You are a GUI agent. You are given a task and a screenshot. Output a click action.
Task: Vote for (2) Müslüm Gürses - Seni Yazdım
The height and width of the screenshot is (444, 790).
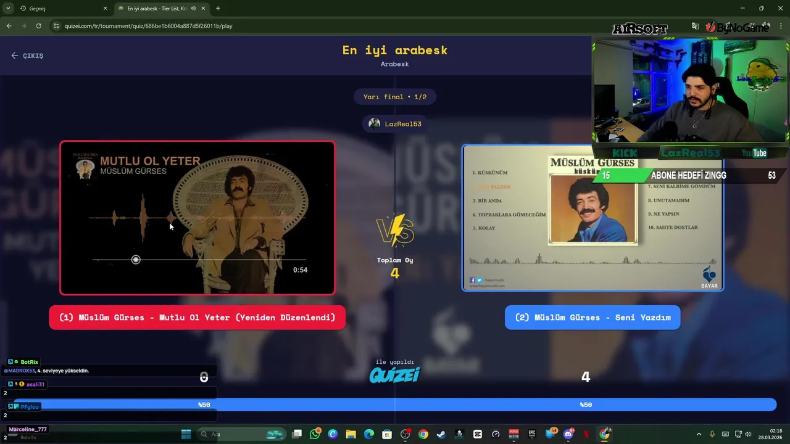click(x=592, y=318)
